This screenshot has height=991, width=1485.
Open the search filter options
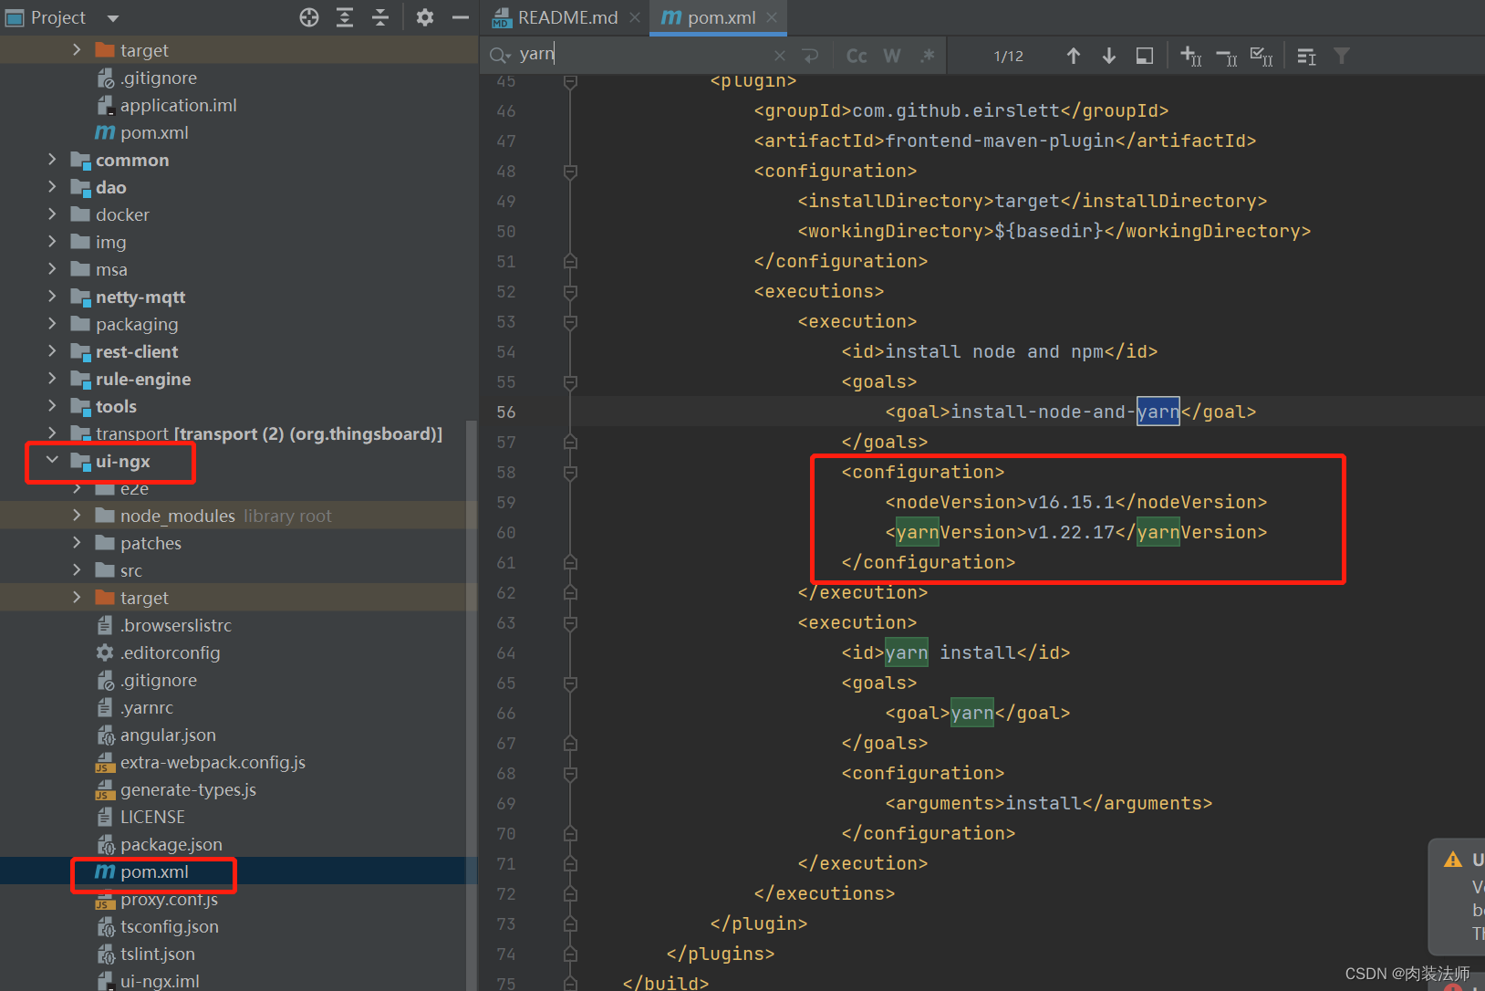point(1341,55)
